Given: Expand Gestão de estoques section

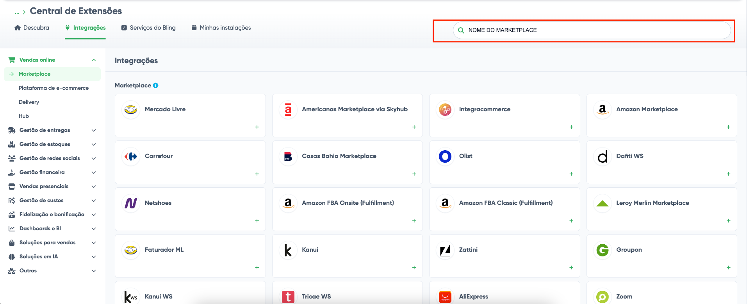Looking at the screenshot, I should pyautogui.click(x=94, y=144).
